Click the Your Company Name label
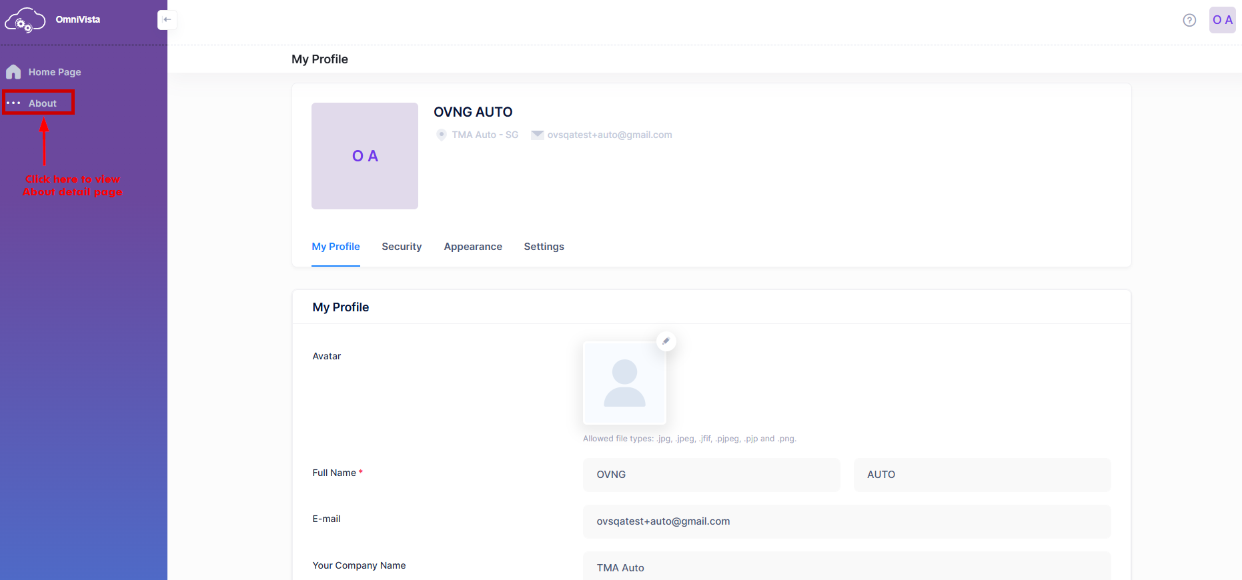The height and width of the screenshot is (580, 1242). click(x=359, y=565)
